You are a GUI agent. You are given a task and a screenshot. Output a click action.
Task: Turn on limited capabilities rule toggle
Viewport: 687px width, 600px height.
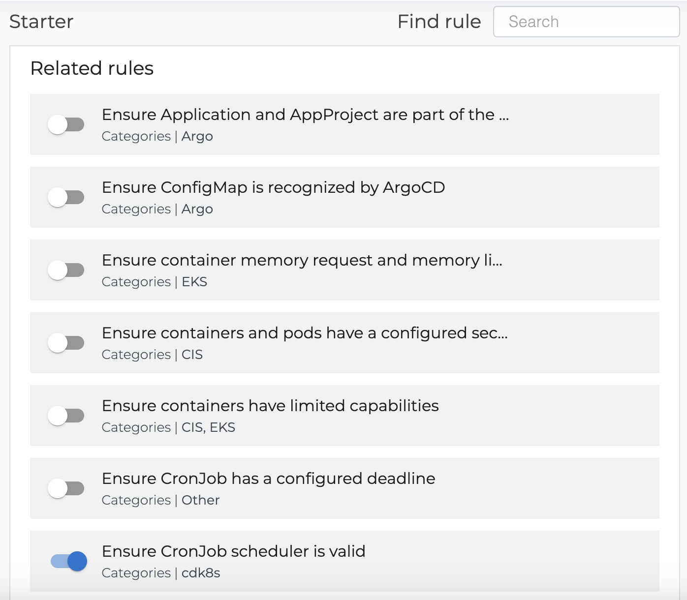[x=66, y=416]
